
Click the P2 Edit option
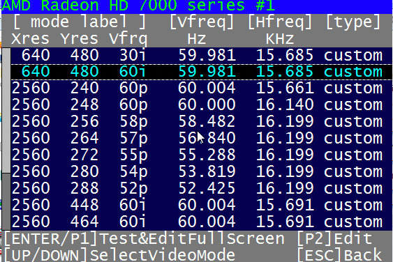point(335,238)
